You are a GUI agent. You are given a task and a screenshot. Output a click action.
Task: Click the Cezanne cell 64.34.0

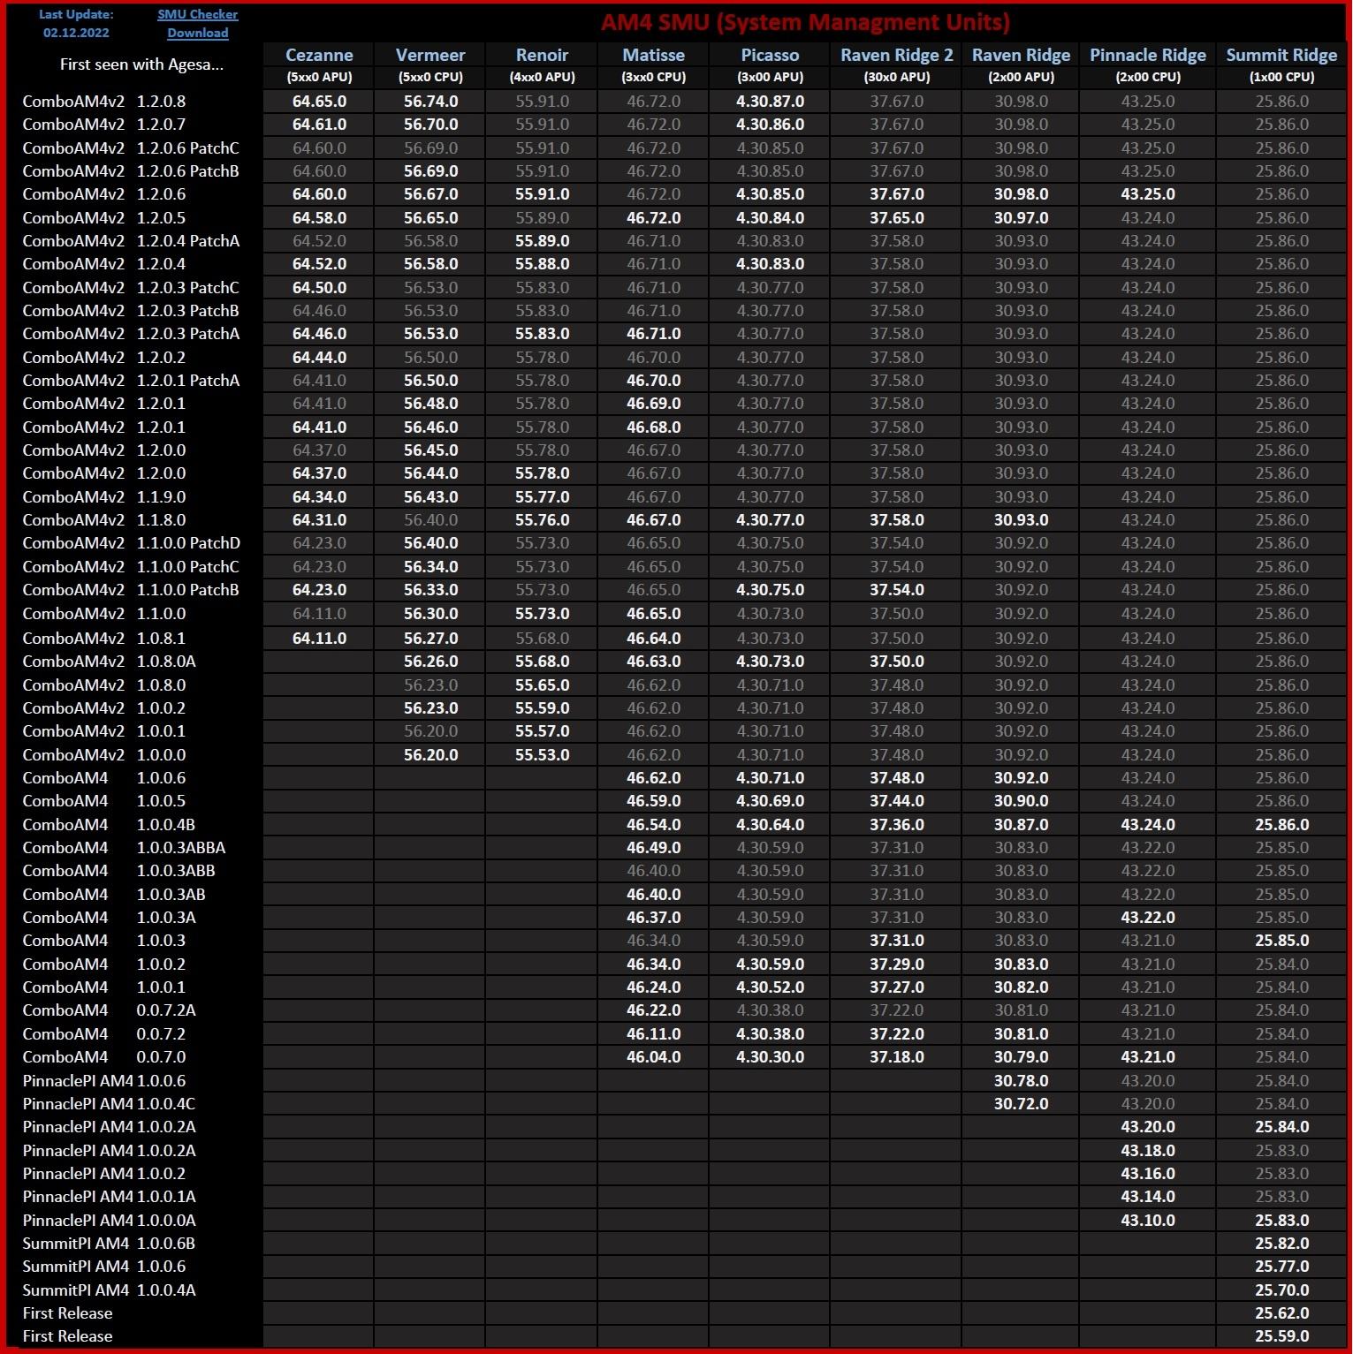coord(319,496)
